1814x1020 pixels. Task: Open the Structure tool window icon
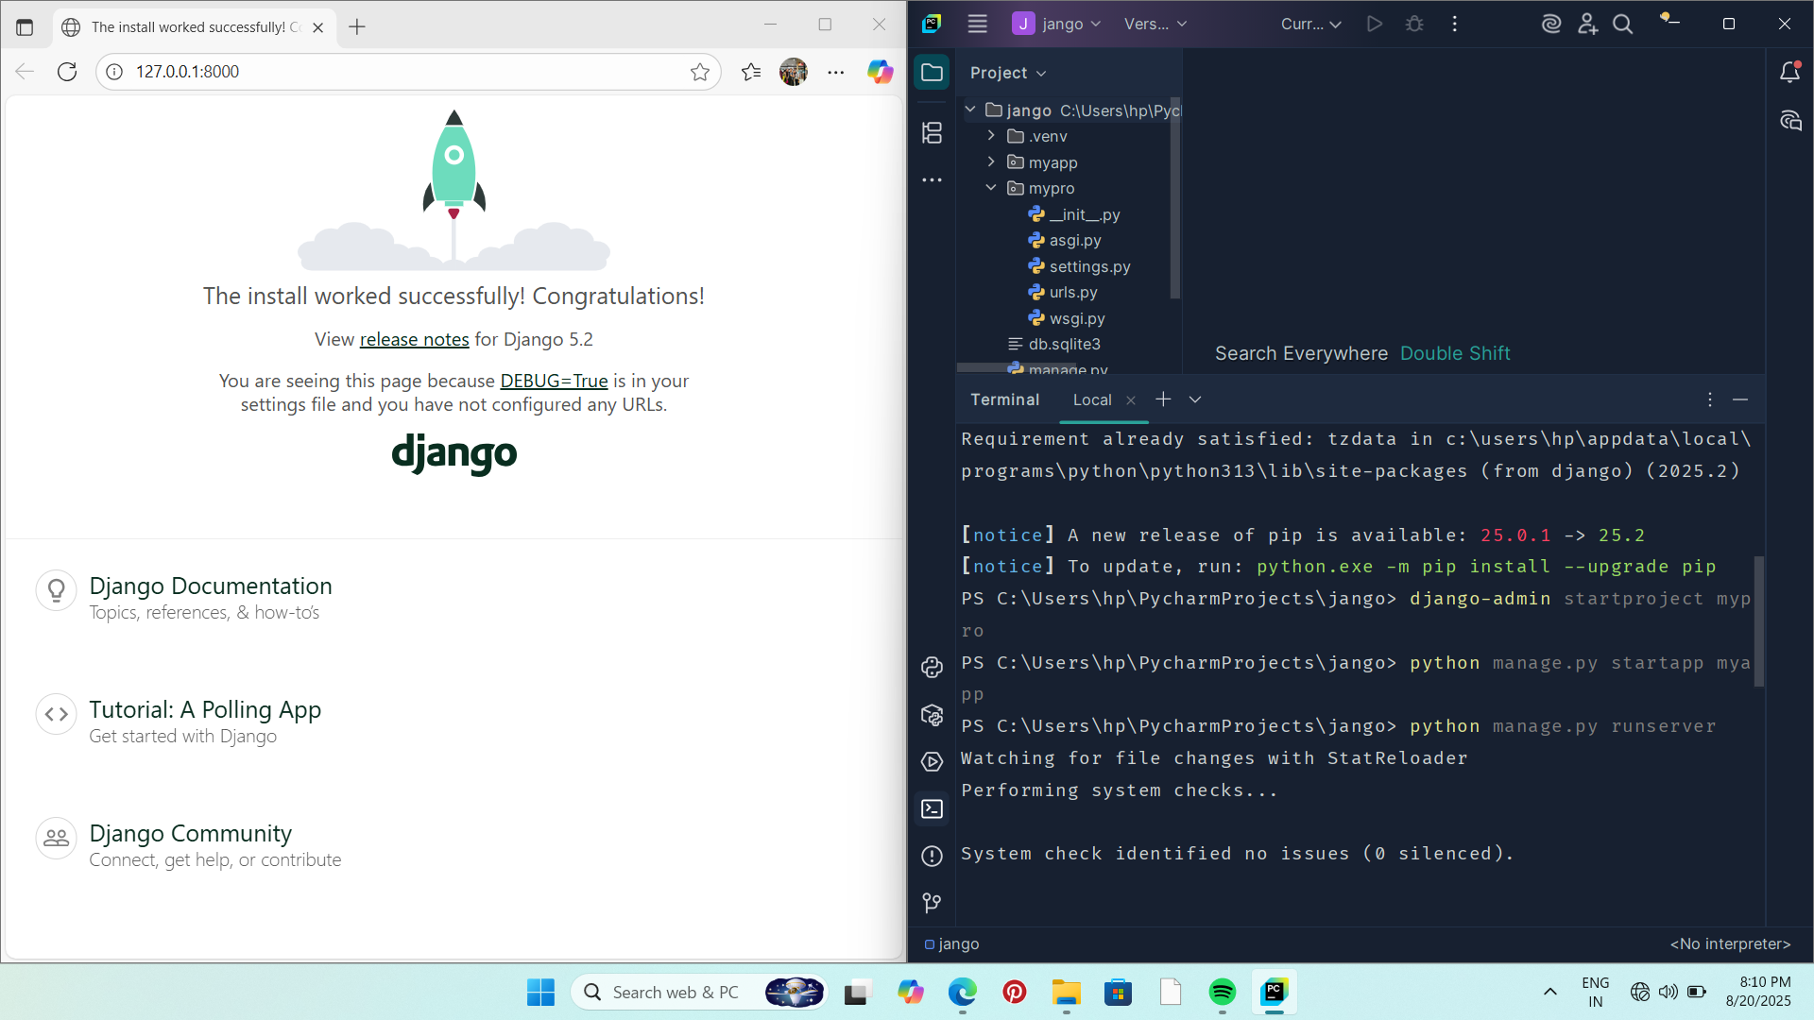coord(932,133)
